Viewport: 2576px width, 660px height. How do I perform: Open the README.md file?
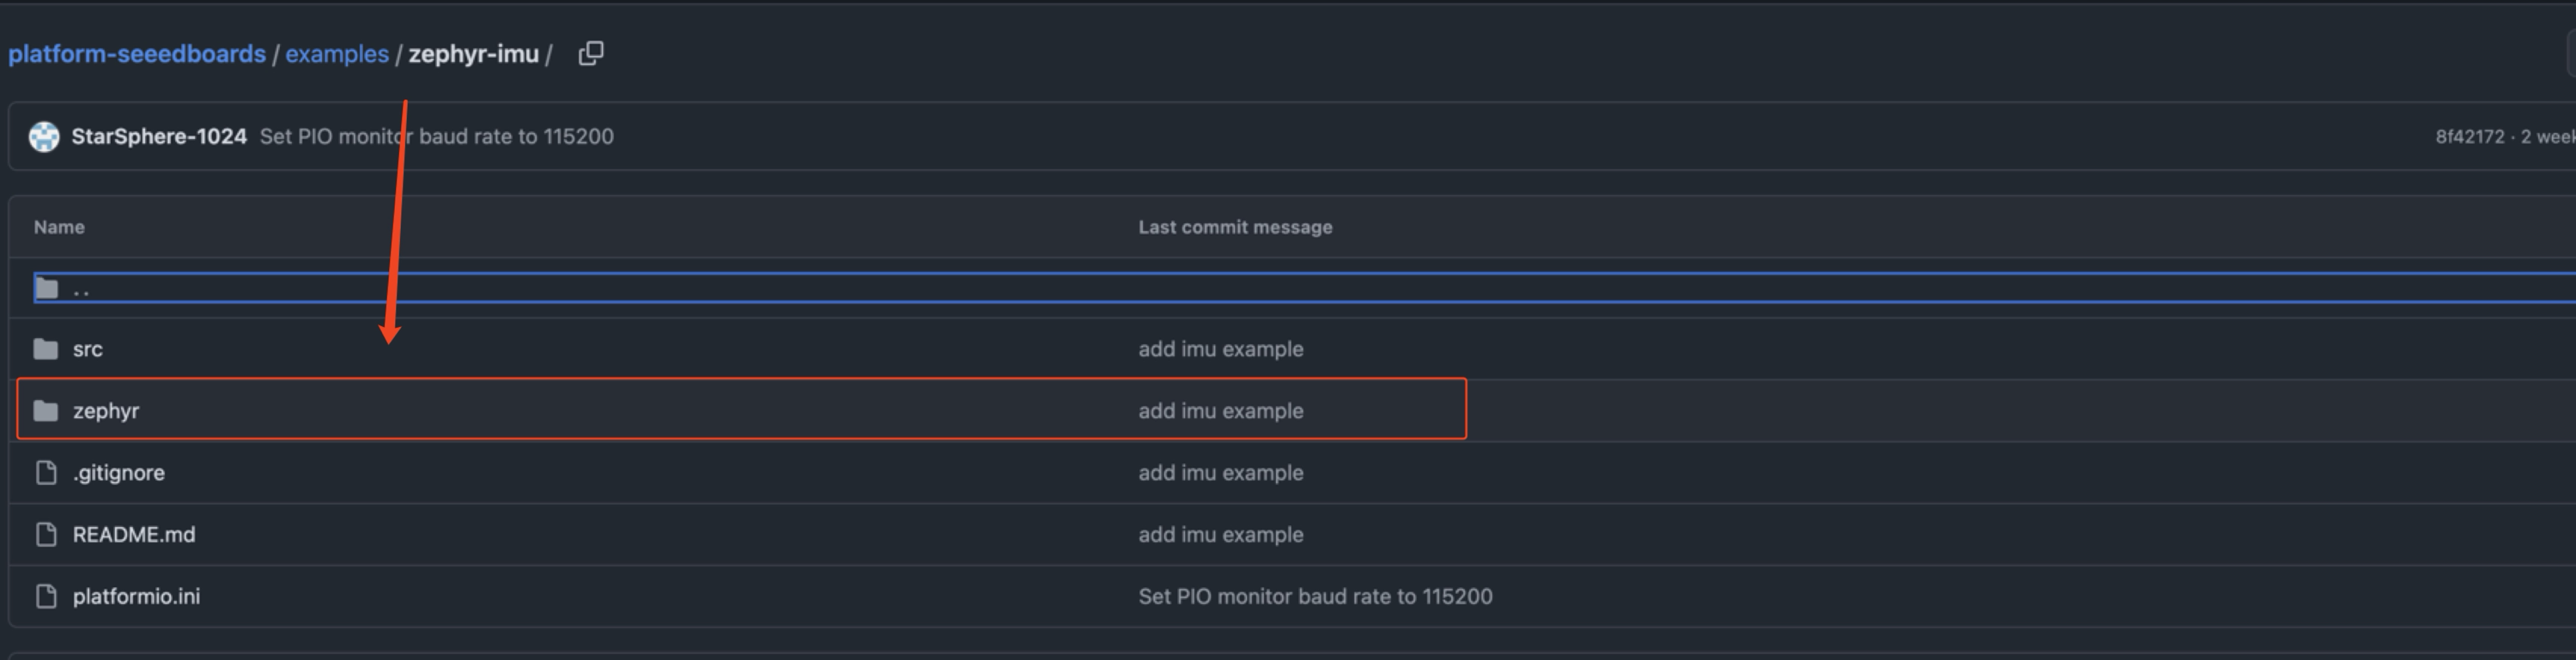pos(134,534)
